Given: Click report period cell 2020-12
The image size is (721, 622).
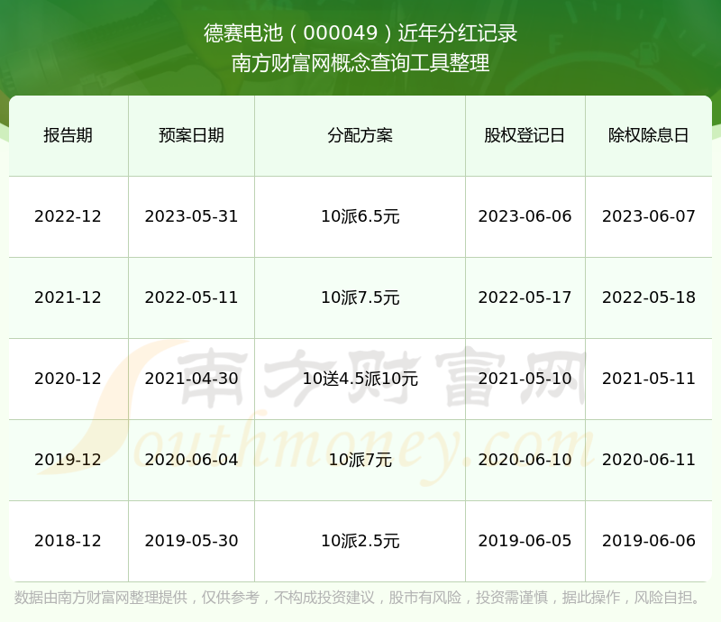Looking at the screenshot, I should tap(68, 379).
